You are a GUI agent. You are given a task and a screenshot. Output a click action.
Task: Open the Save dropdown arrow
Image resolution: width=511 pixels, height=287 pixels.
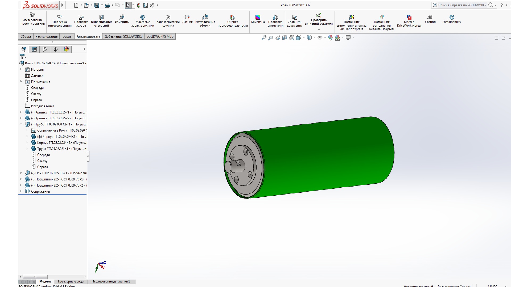pyautogui.click(x=102, y=5)
